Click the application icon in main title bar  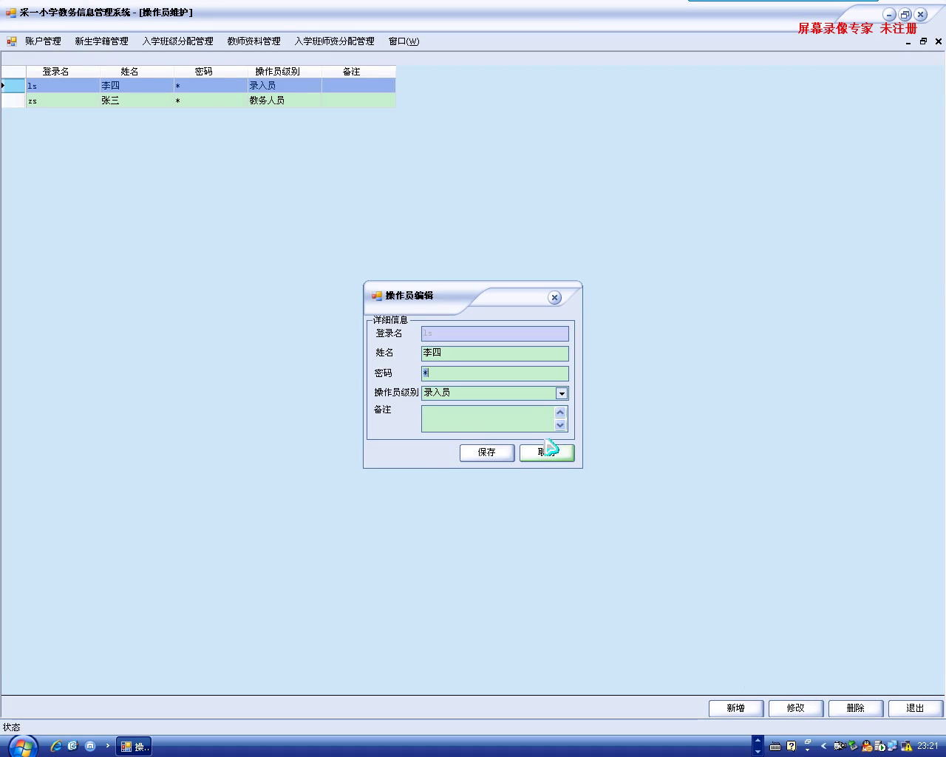click(x=10, y=13)
